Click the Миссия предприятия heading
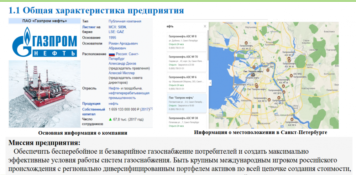The image size is (356, 175). [44, 143]
